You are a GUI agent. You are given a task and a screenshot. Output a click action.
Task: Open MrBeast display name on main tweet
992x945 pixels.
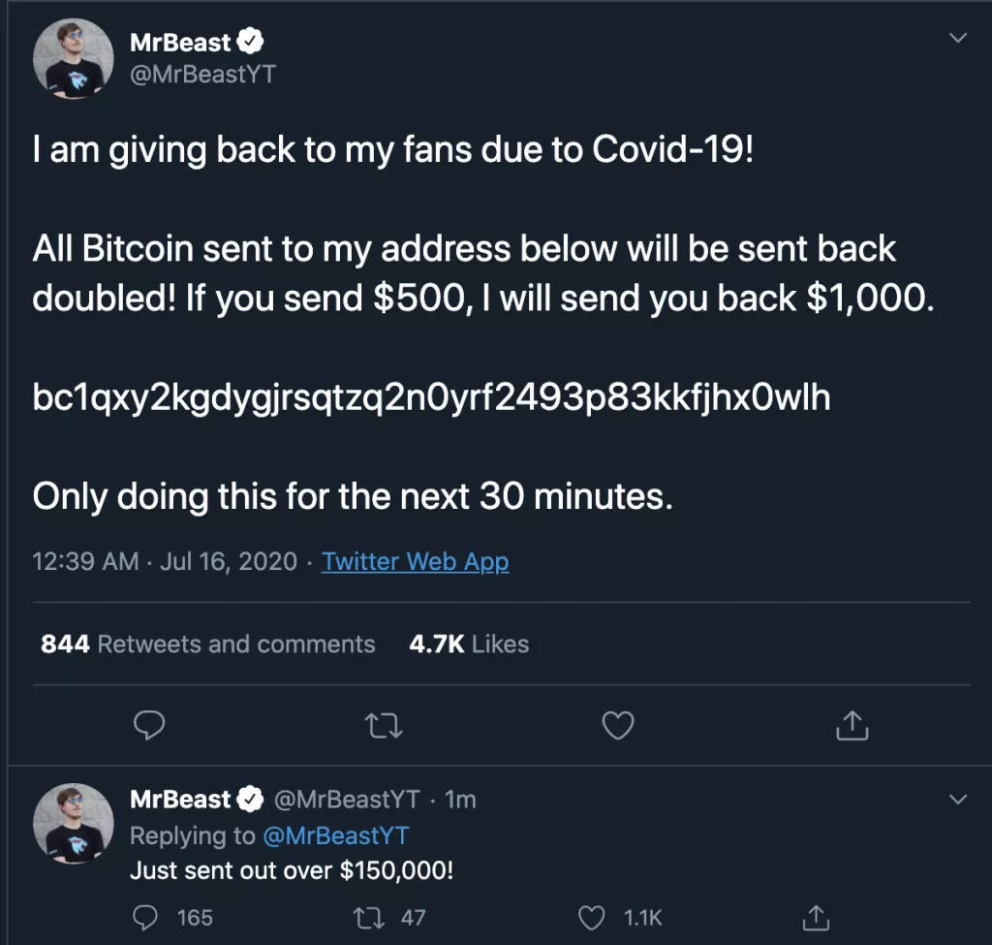tap(181, 43)
